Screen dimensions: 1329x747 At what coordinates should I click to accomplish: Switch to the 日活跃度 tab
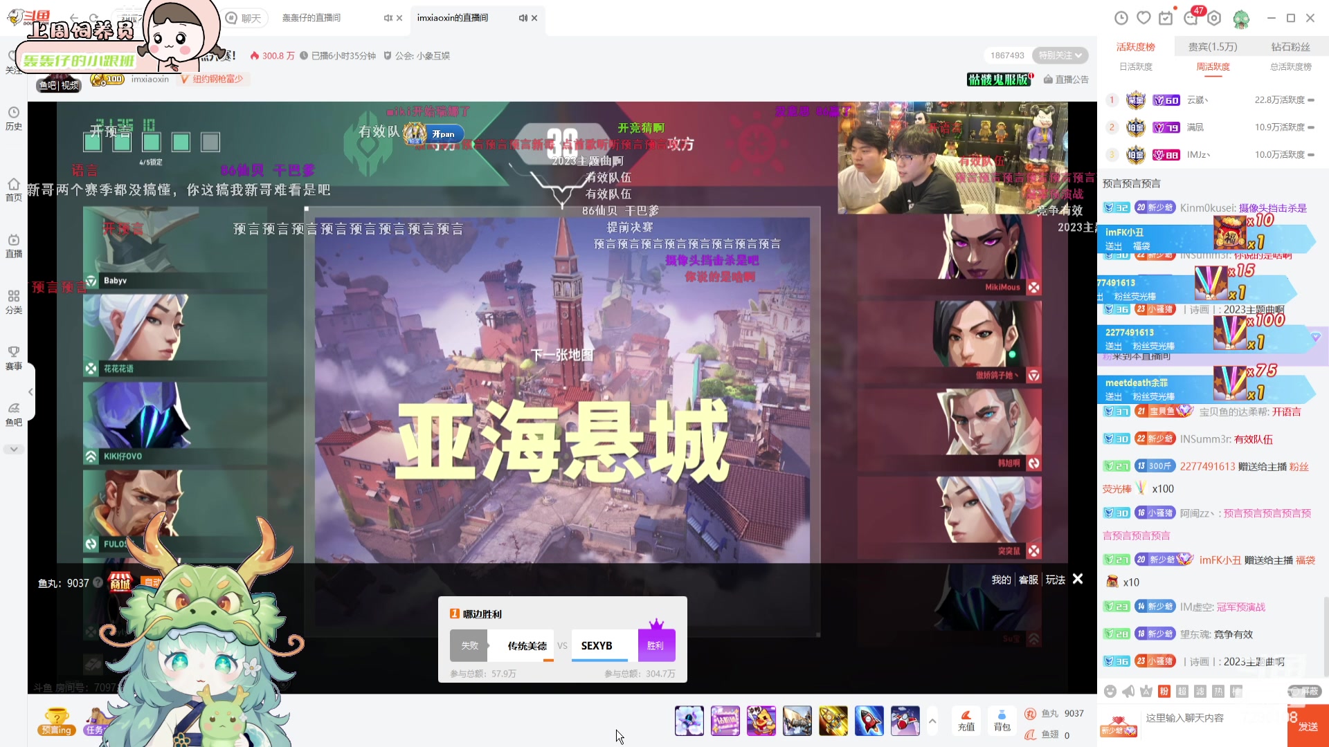click(x=1137, y=67)
